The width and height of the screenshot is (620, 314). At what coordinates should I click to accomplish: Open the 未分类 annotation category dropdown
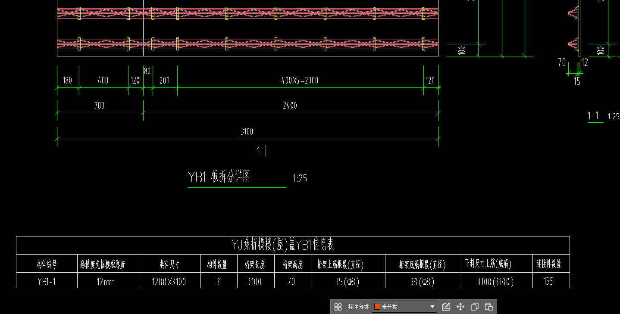404,307
